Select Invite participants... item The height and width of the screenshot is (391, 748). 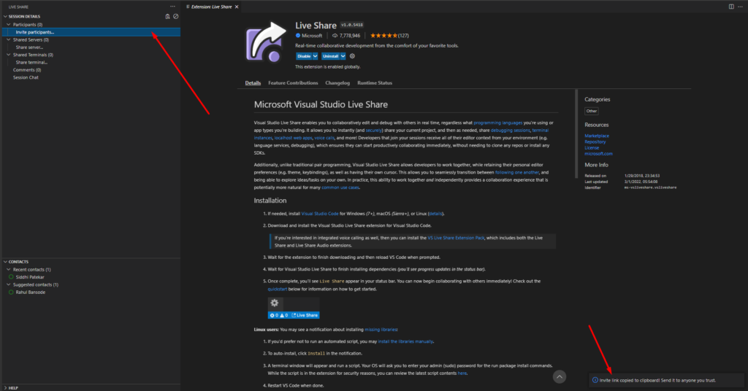(91, 32)
